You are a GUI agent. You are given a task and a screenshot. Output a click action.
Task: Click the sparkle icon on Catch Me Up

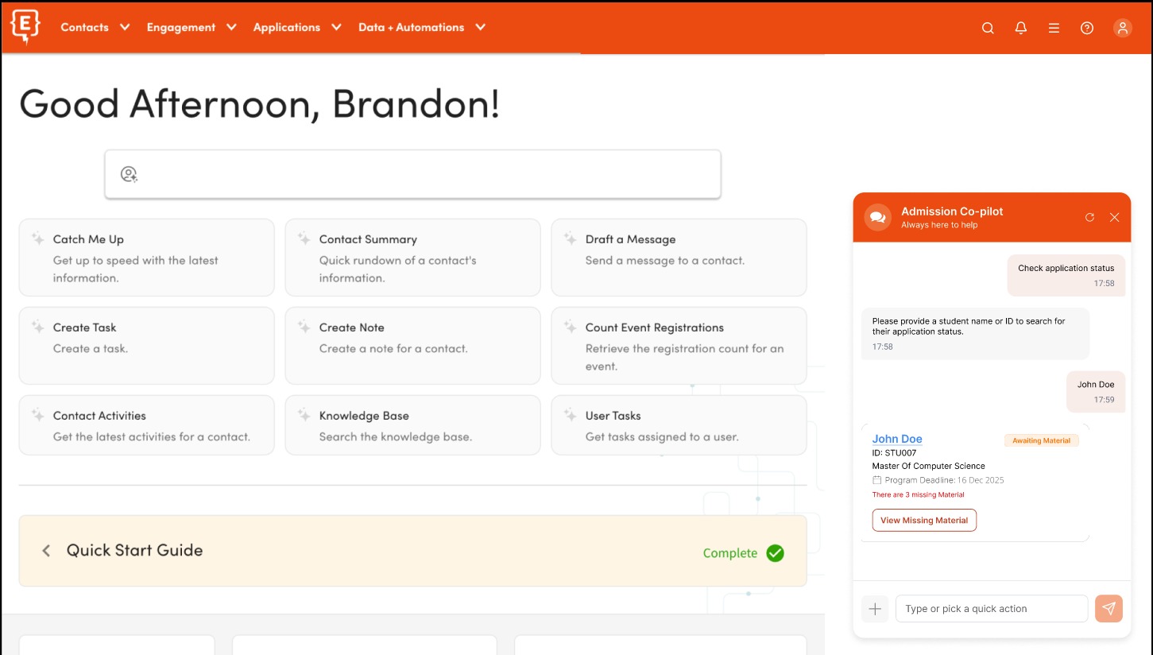coord(37,238)
